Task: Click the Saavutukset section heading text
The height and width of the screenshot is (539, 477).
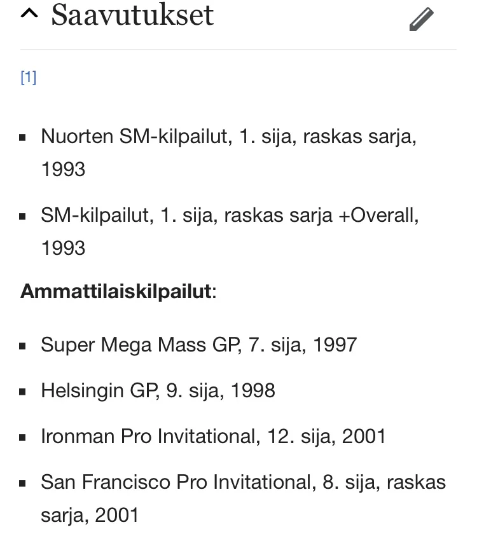Action: (132, 15)
